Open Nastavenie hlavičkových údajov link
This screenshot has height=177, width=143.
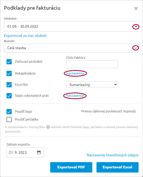tap(113, 155)
